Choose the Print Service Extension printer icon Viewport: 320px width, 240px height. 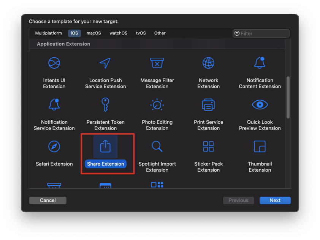208,105
